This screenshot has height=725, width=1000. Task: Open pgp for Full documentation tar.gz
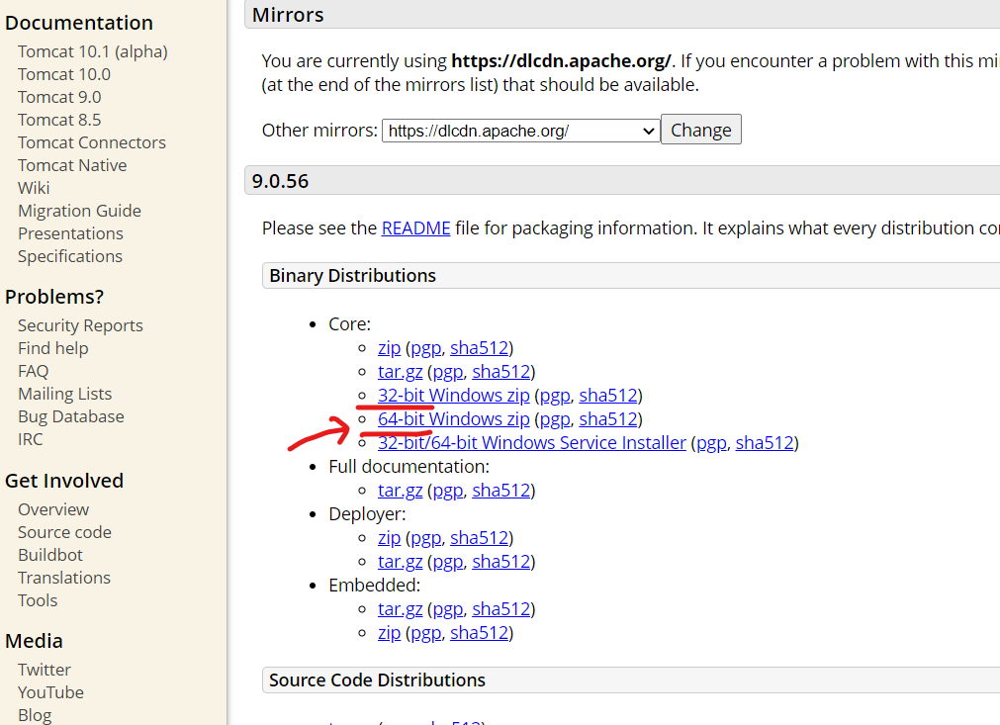[x=448, y=491]
